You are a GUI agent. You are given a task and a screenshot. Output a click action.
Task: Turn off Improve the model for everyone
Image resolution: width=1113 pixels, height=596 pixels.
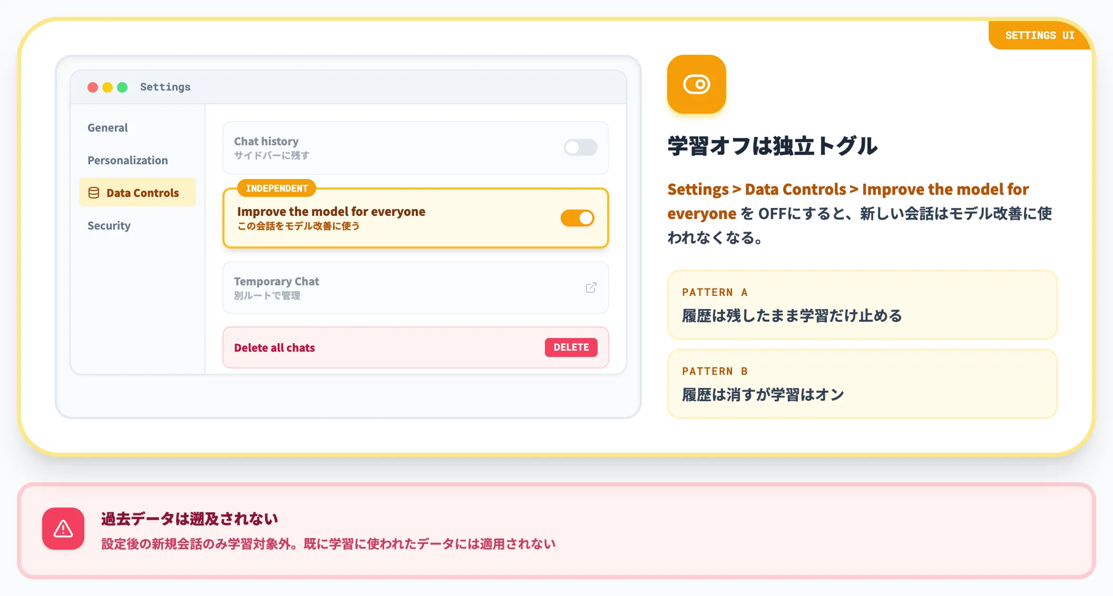pyautogui.click(x=578, y=218)
